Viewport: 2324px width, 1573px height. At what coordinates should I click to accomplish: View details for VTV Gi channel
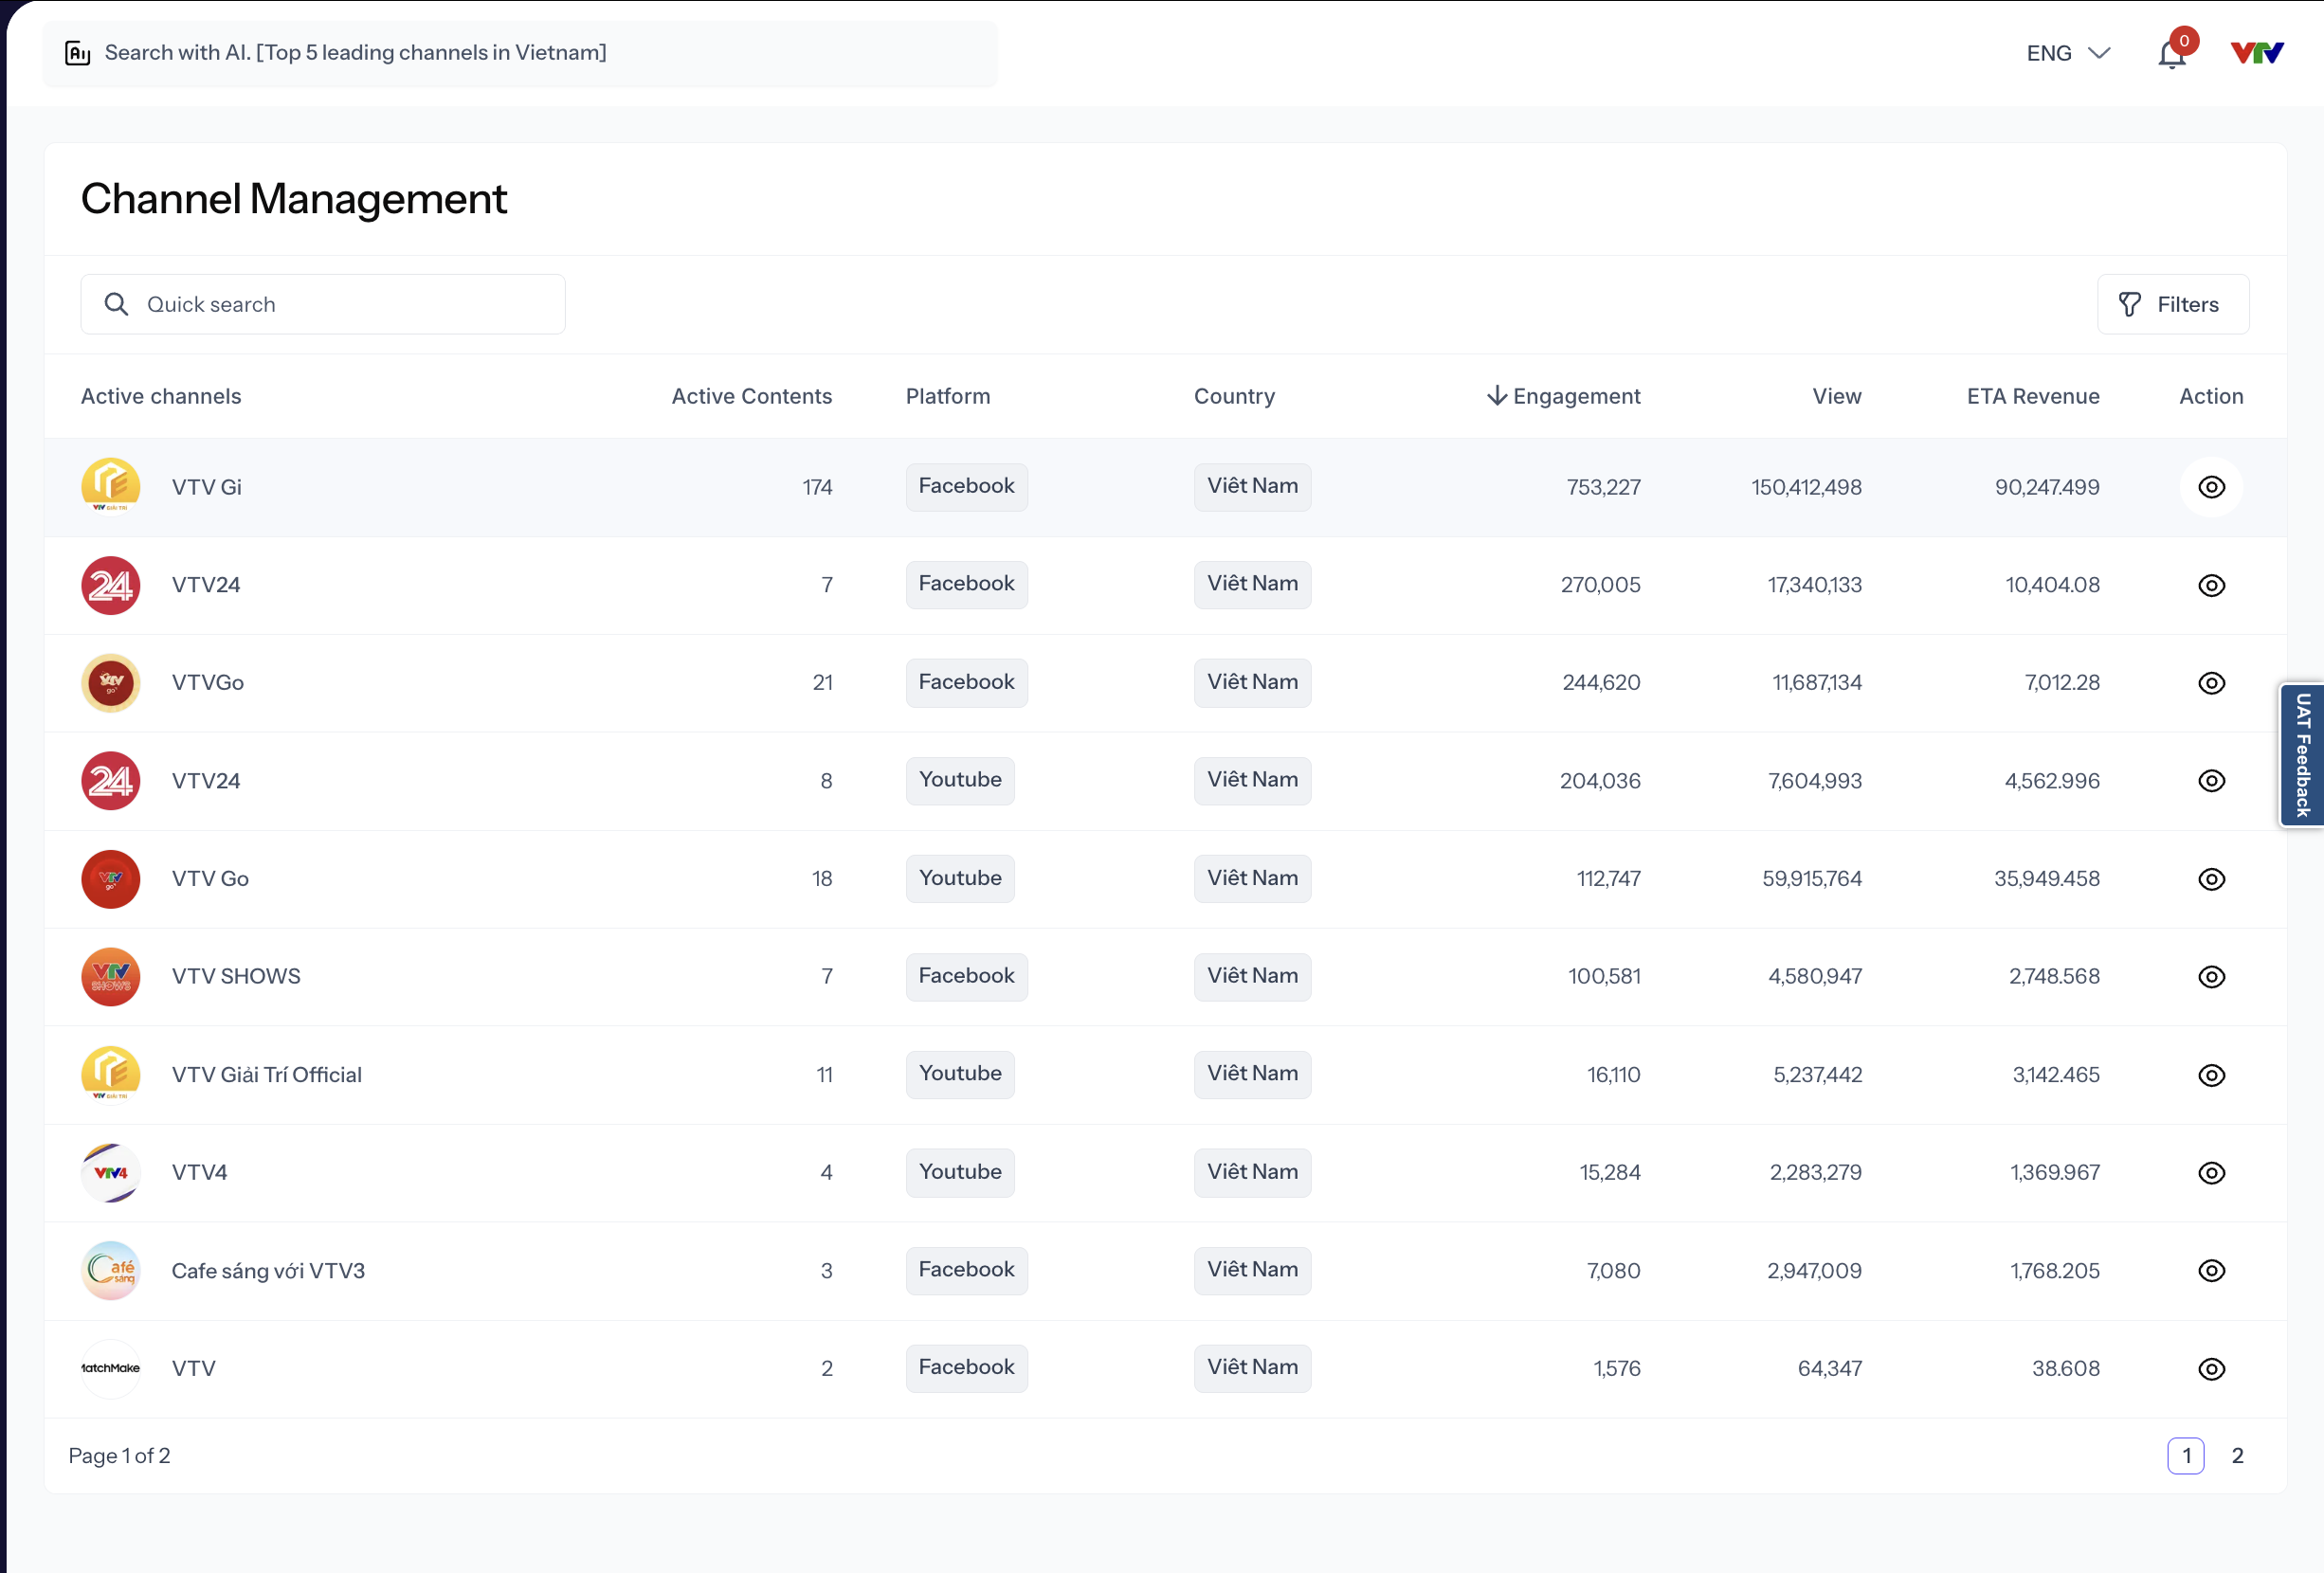(x=2211, y=487)
